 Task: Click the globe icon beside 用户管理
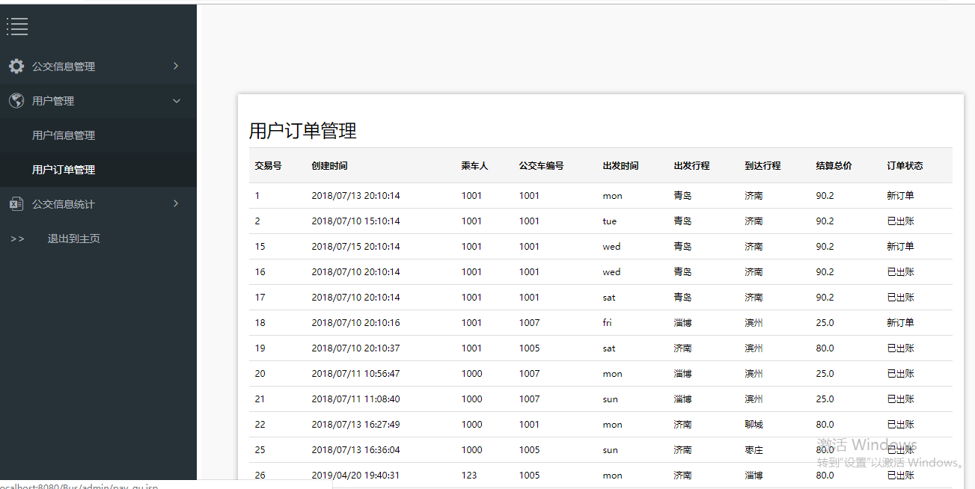point(16,101)
